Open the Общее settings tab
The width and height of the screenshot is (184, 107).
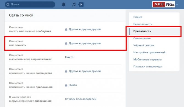(138, 17)
